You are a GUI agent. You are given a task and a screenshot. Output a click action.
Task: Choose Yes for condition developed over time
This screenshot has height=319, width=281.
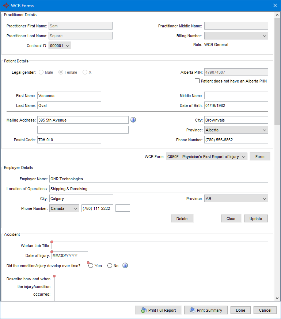[91, 265]
